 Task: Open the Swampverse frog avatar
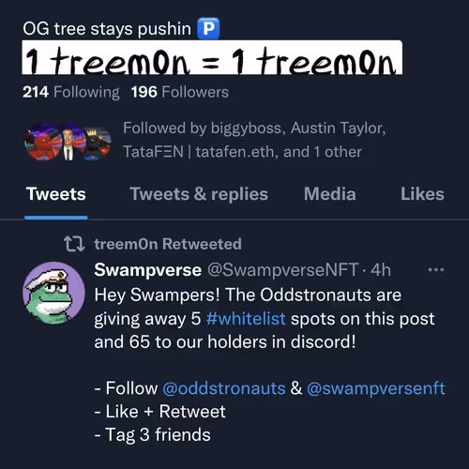(x=53, y=293)
